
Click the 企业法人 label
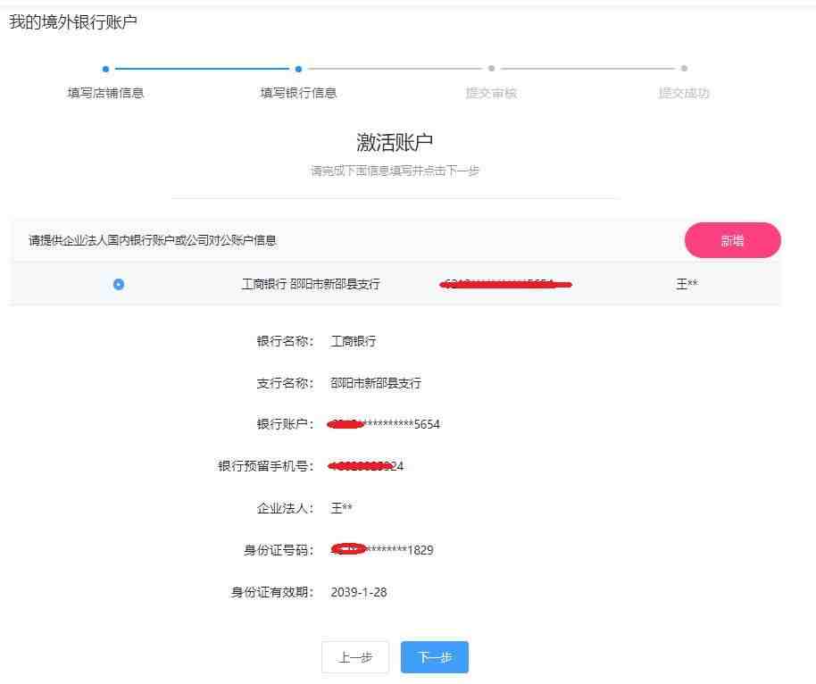coord(285,507)
